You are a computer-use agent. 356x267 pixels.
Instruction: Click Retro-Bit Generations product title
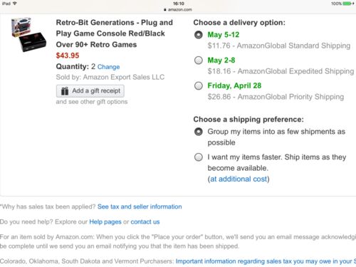tap(115, 33)
